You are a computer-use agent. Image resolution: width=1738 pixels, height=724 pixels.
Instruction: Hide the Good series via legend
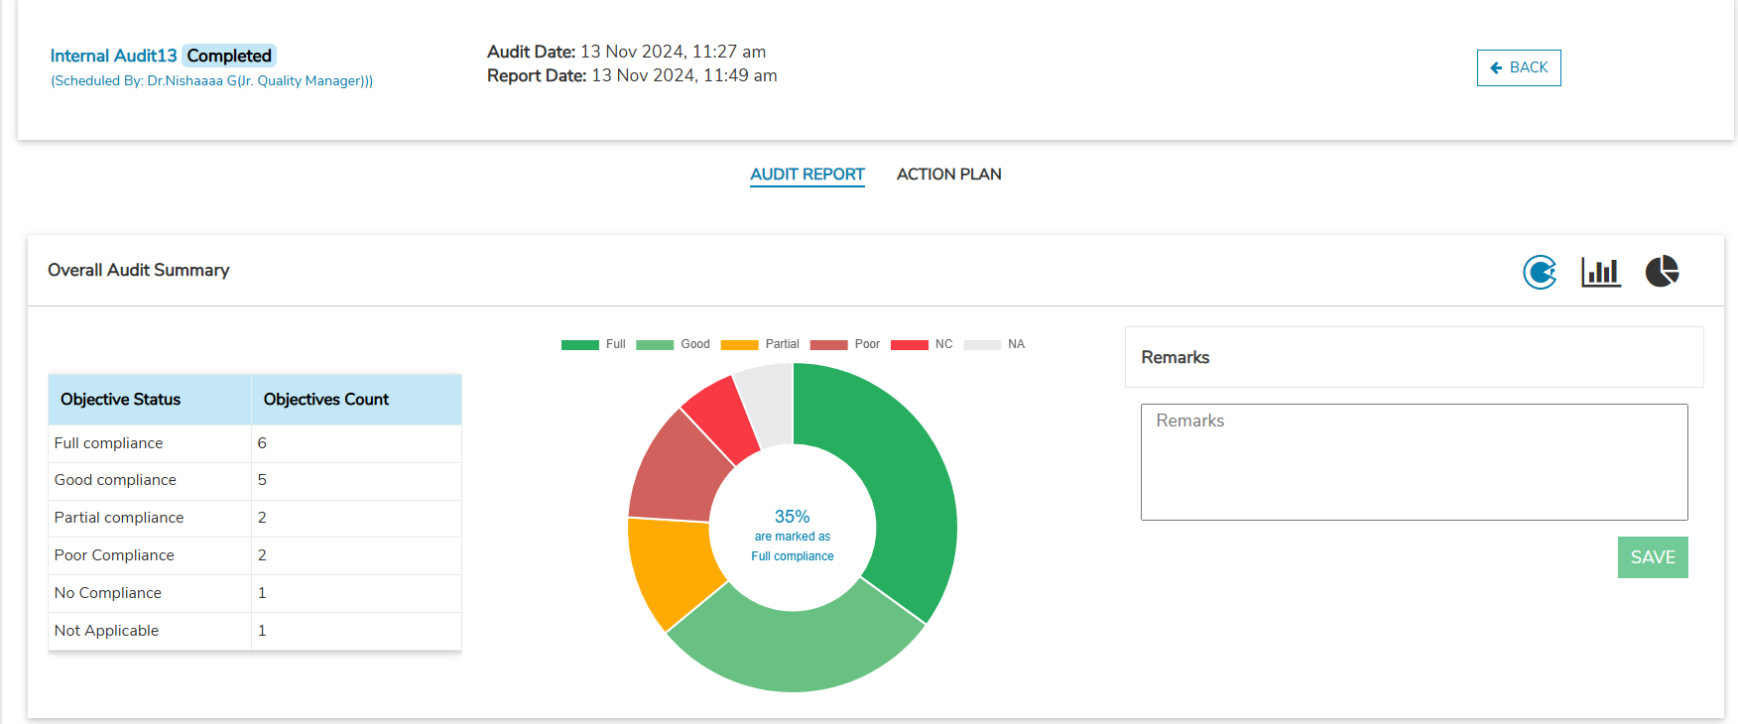(x=673, y=345)
